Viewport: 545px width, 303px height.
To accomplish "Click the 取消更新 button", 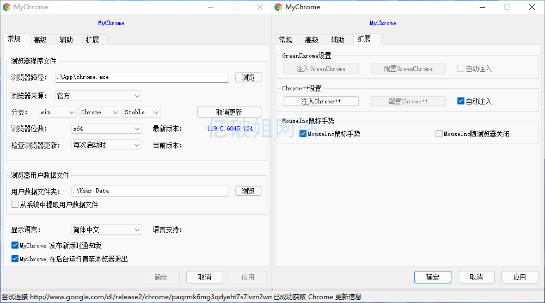I will click(x=229, y=112).
